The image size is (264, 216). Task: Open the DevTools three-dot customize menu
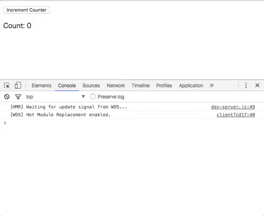tap(246, 85)
